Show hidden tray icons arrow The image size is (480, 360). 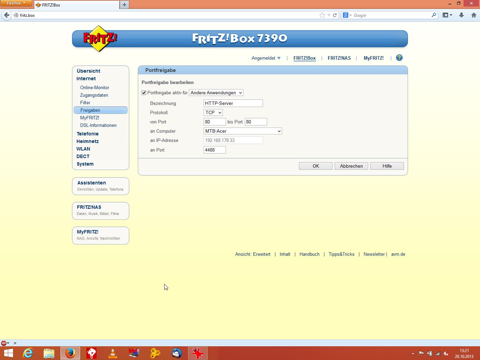click(x=413, y=353)
